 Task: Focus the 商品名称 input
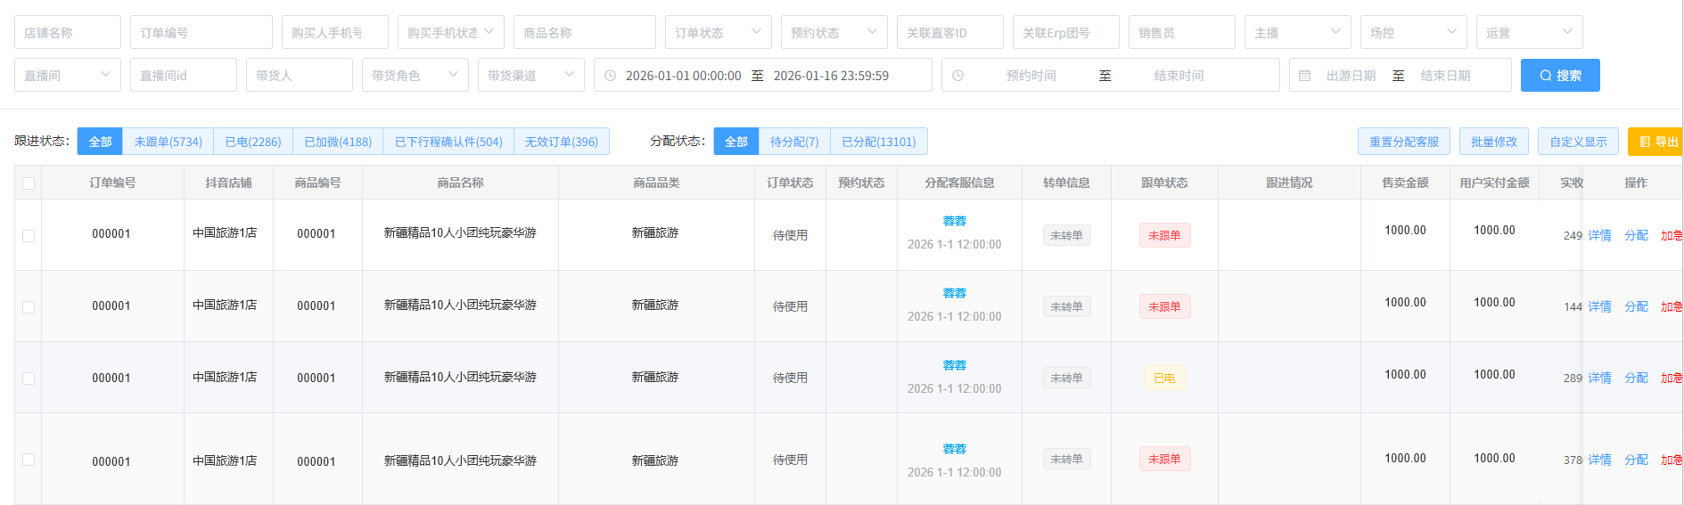[x=585, y=32]
